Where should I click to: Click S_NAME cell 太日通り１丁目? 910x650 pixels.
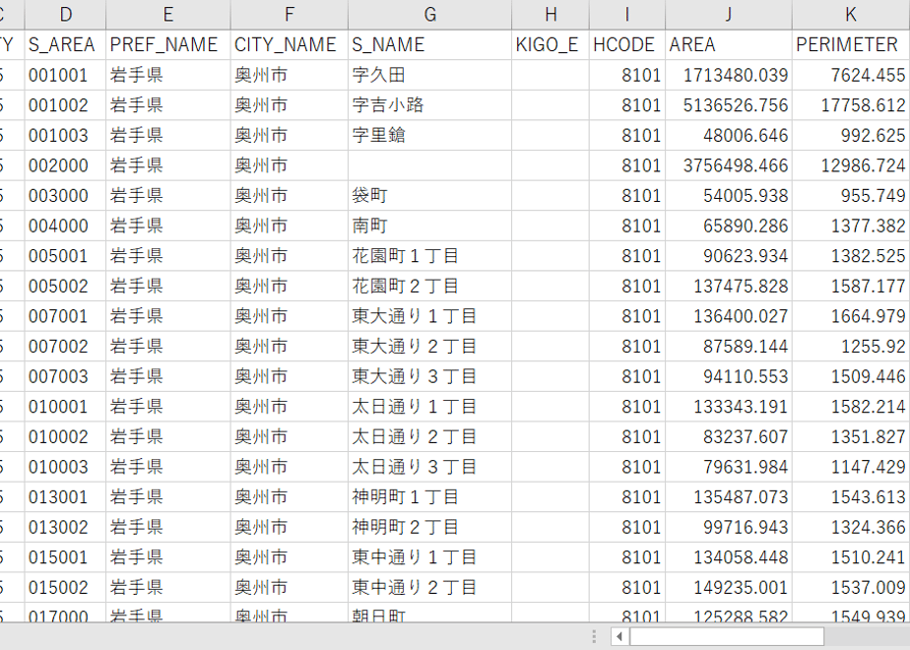point(430,407)
